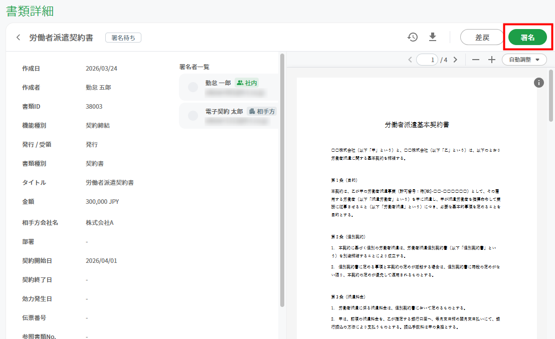
Task: Show document info with i icon
Action: (539, 83)
